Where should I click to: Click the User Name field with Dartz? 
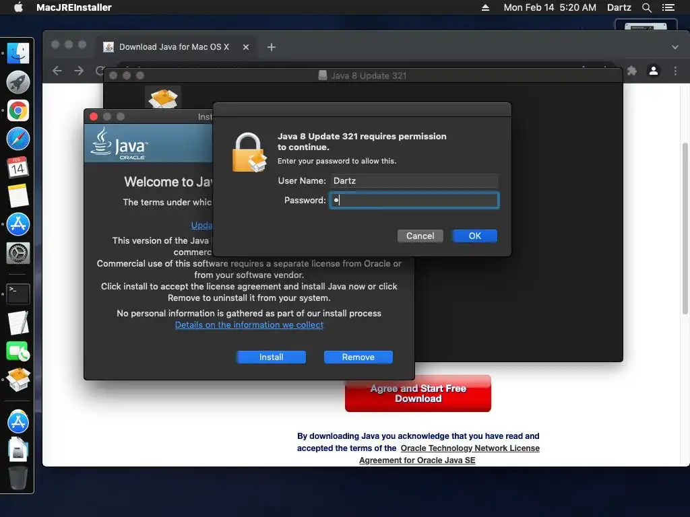(414, 180)
